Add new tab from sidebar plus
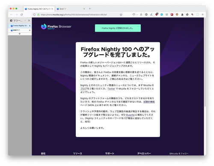Image resolution: width=214 pixels, height=166 pixels. (x=20, y=34)
